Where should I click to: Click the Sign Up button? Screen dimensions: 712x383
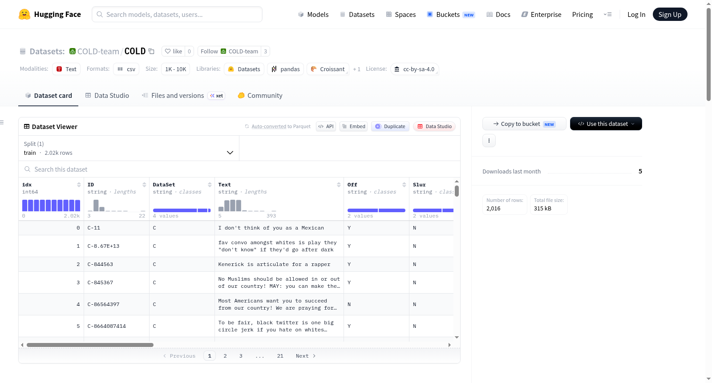(670, 14)
